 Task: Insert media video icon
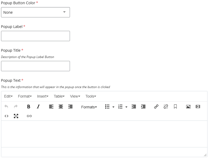point(198,107)
